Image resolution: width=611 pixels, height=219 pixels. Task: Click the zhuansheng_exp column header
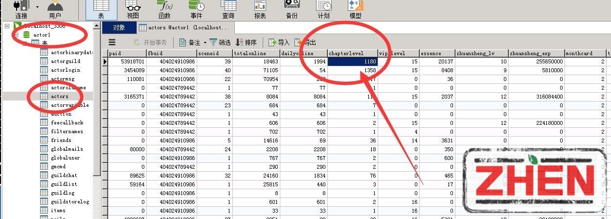(x=536, y=53)
